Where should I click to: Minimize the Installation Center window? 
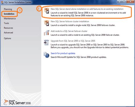pos(120,2)
